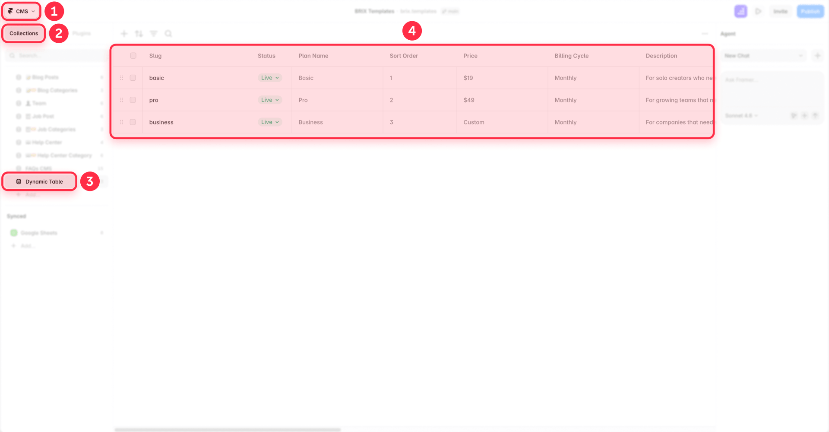Switch to the Plugins tab
Screen dimensions: 829x432
tap(82, 33)
